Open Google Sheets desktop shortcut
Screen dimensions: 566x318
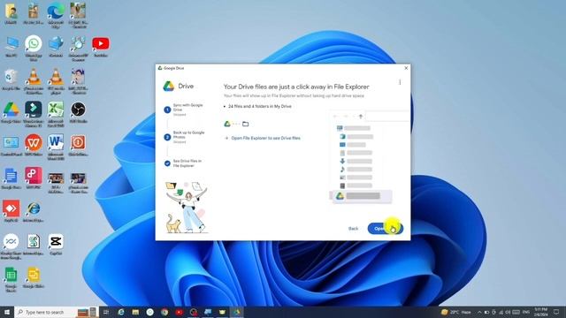coord(11,280)
